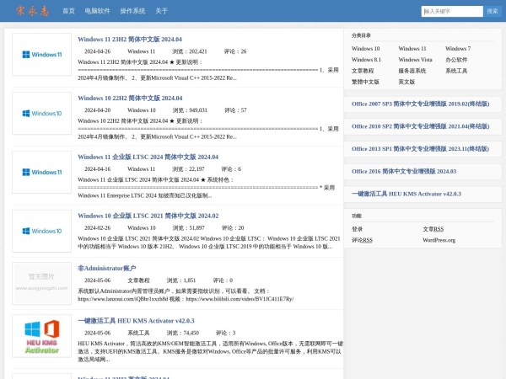Open the 关于 menu item

point(161,11)
